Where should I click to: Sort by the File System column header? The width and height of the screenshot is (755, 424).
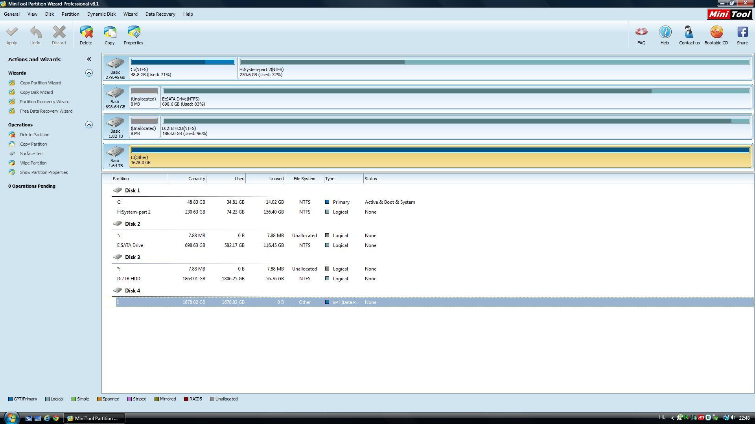(304, 179)
